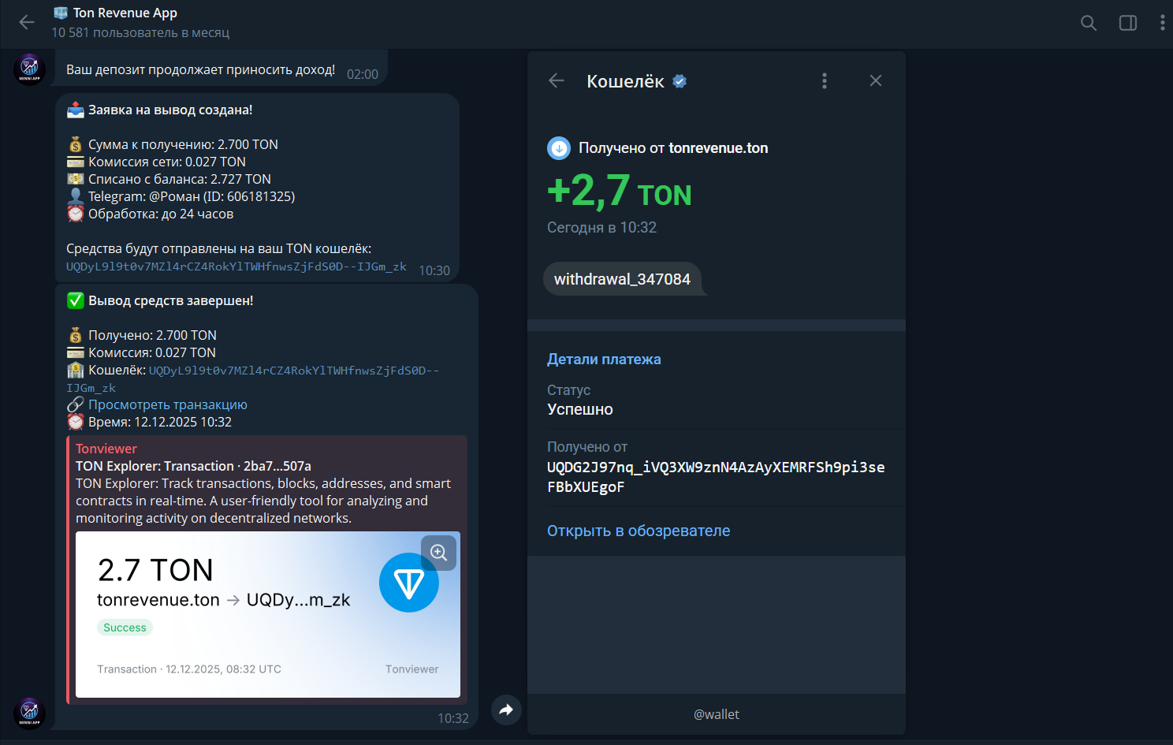This screenshot has height=745, width=1173.
Task: Click the bot avatar beside the top message
Action: (x=30, y=69)
